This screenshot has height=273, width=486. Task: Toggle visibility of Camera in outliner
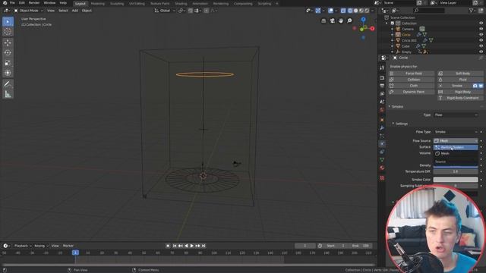pos(481,29)
